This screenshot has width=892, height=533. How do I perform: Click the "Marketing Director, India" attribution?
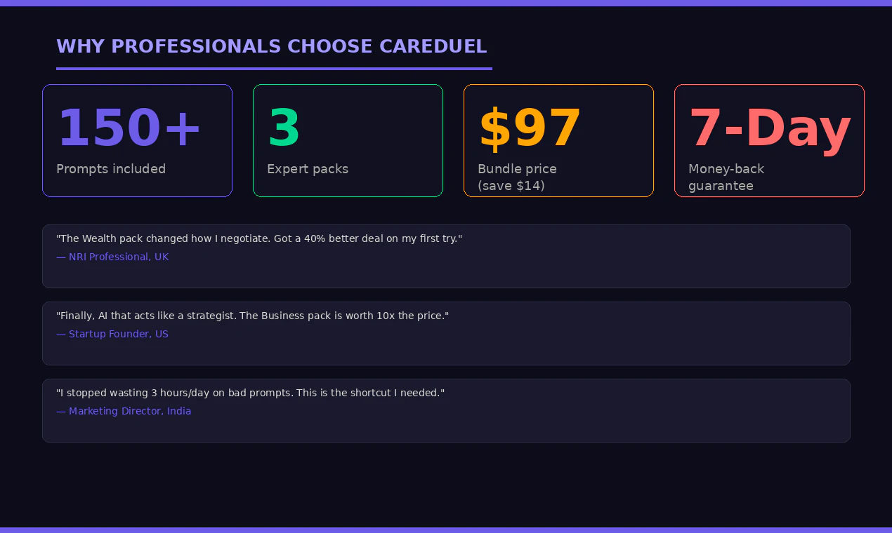click(x=124, y=411)
